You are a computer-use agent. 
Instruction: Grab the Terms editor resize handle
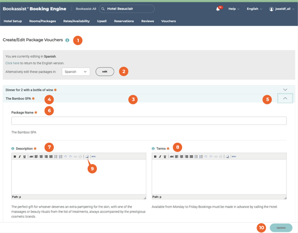(x=285, y=198)
